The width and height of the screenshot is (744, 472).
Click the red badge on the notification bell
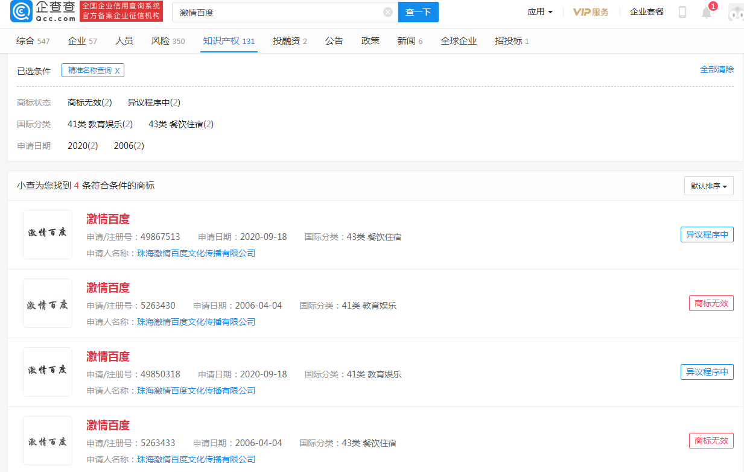coord(713,5)
